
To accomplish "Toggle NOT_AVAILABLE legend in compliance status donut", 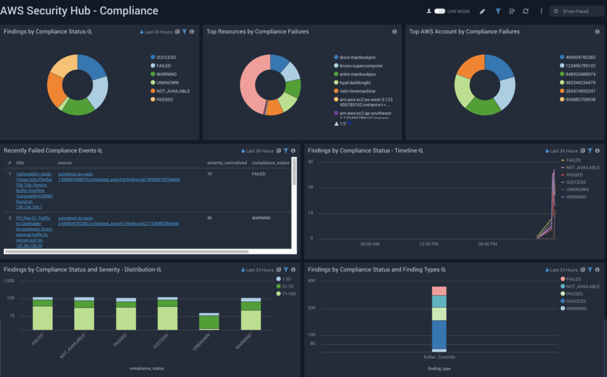I will point(170,91).
